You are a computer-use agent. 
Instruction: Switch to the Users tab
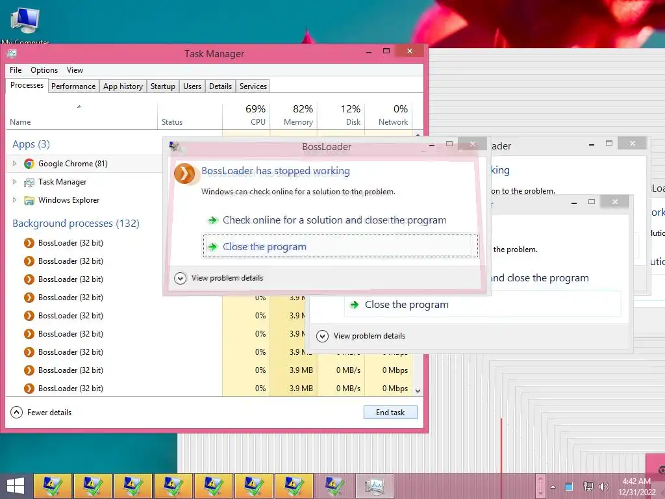click(x=192, y=86)
